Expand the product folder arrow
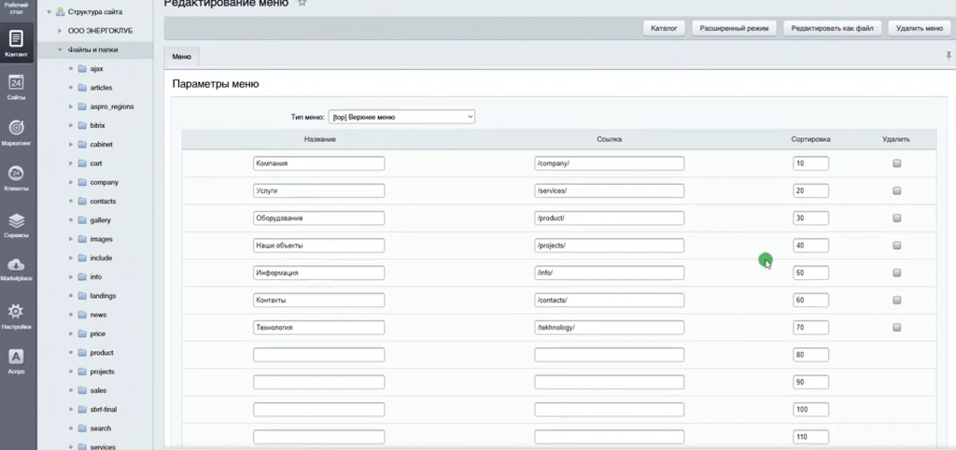The image size is (956, 450). (71, 353)
